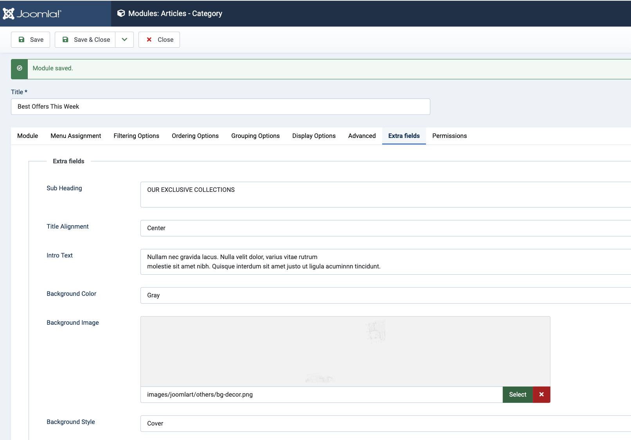Close the module editor
Screen dimensions: 631x440
click(x=159, y=40)
